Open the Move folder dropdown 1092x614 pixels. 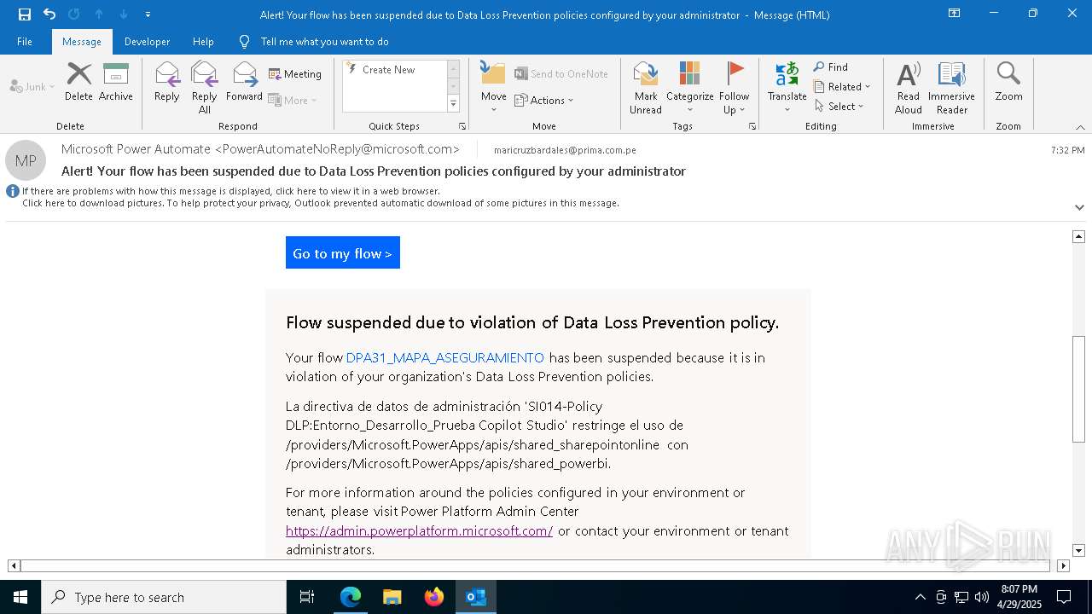[x=494, y=88]
